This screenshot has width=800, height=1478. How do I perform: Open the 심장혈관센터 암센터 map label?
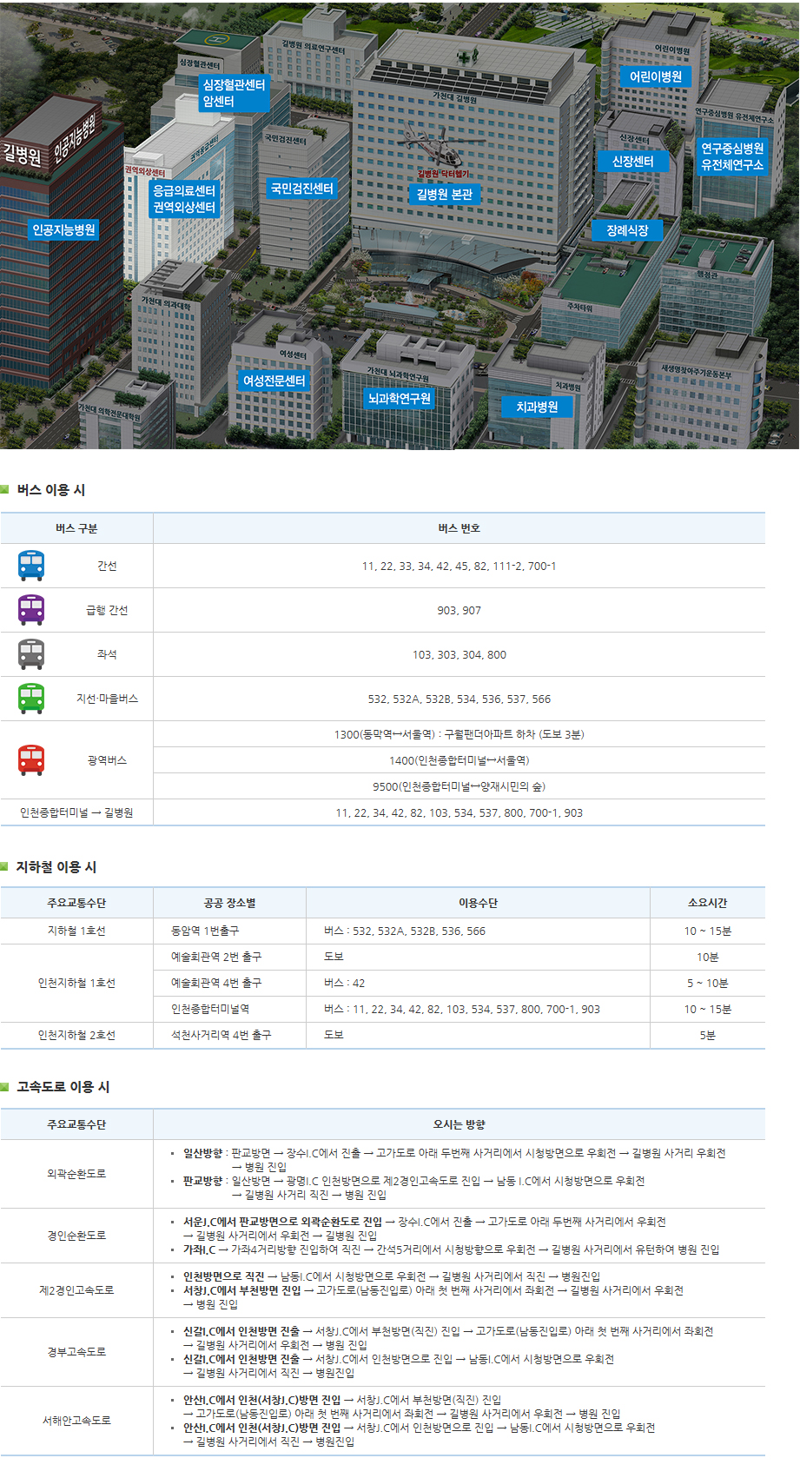coord(233,93)
